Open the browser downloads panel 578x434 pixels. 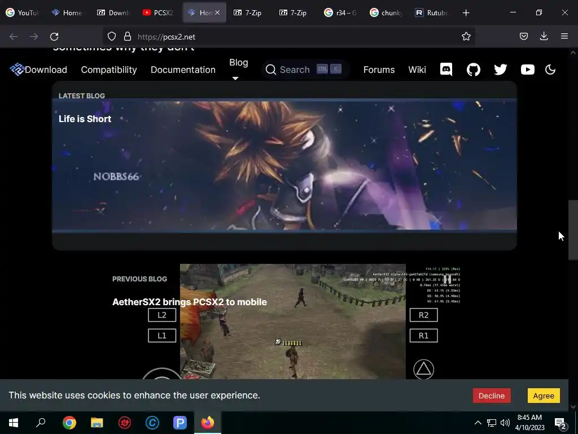point(544,36)
